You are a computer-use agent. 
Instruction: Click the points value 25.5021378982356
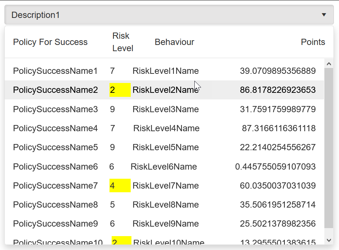tap(277, 224)
